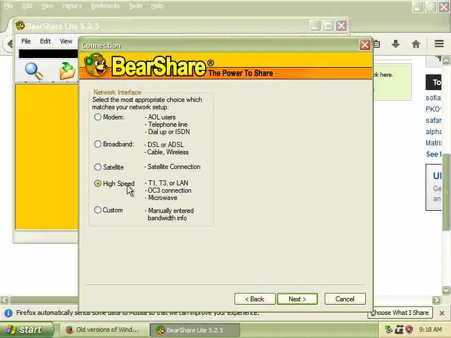Click Firefox horizontal scrollbar right arrow
The height and width of the screenshot is (338, 451).
click(x=436, y=300)
